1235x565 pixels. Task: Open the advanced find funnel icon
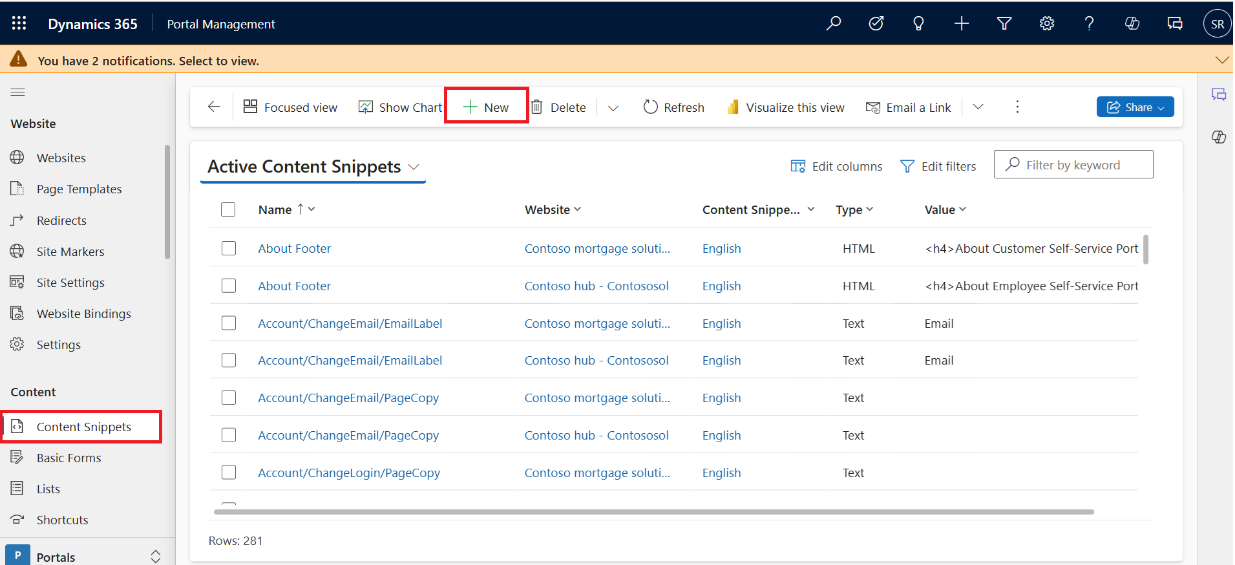pos(1004,24)
